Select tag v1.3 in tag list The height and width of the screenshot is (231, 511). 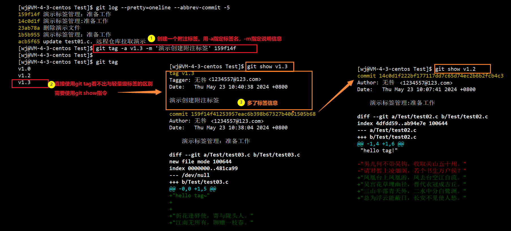click(x=24, y=82)
